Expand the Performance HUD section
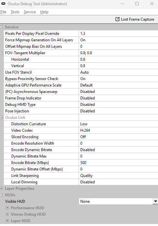 coord(7,208)
